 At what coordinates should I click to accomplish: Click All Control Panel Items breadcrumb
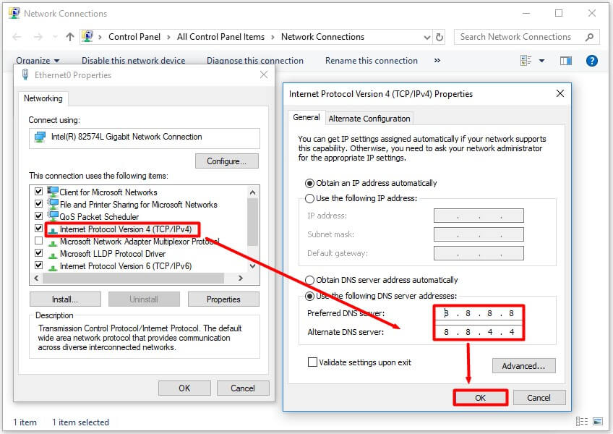[220, 37]
